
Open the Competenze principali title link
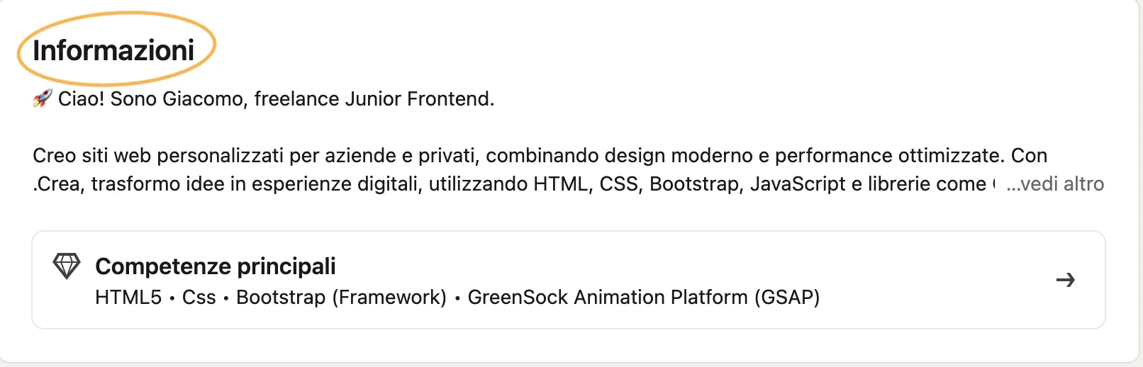215,266
